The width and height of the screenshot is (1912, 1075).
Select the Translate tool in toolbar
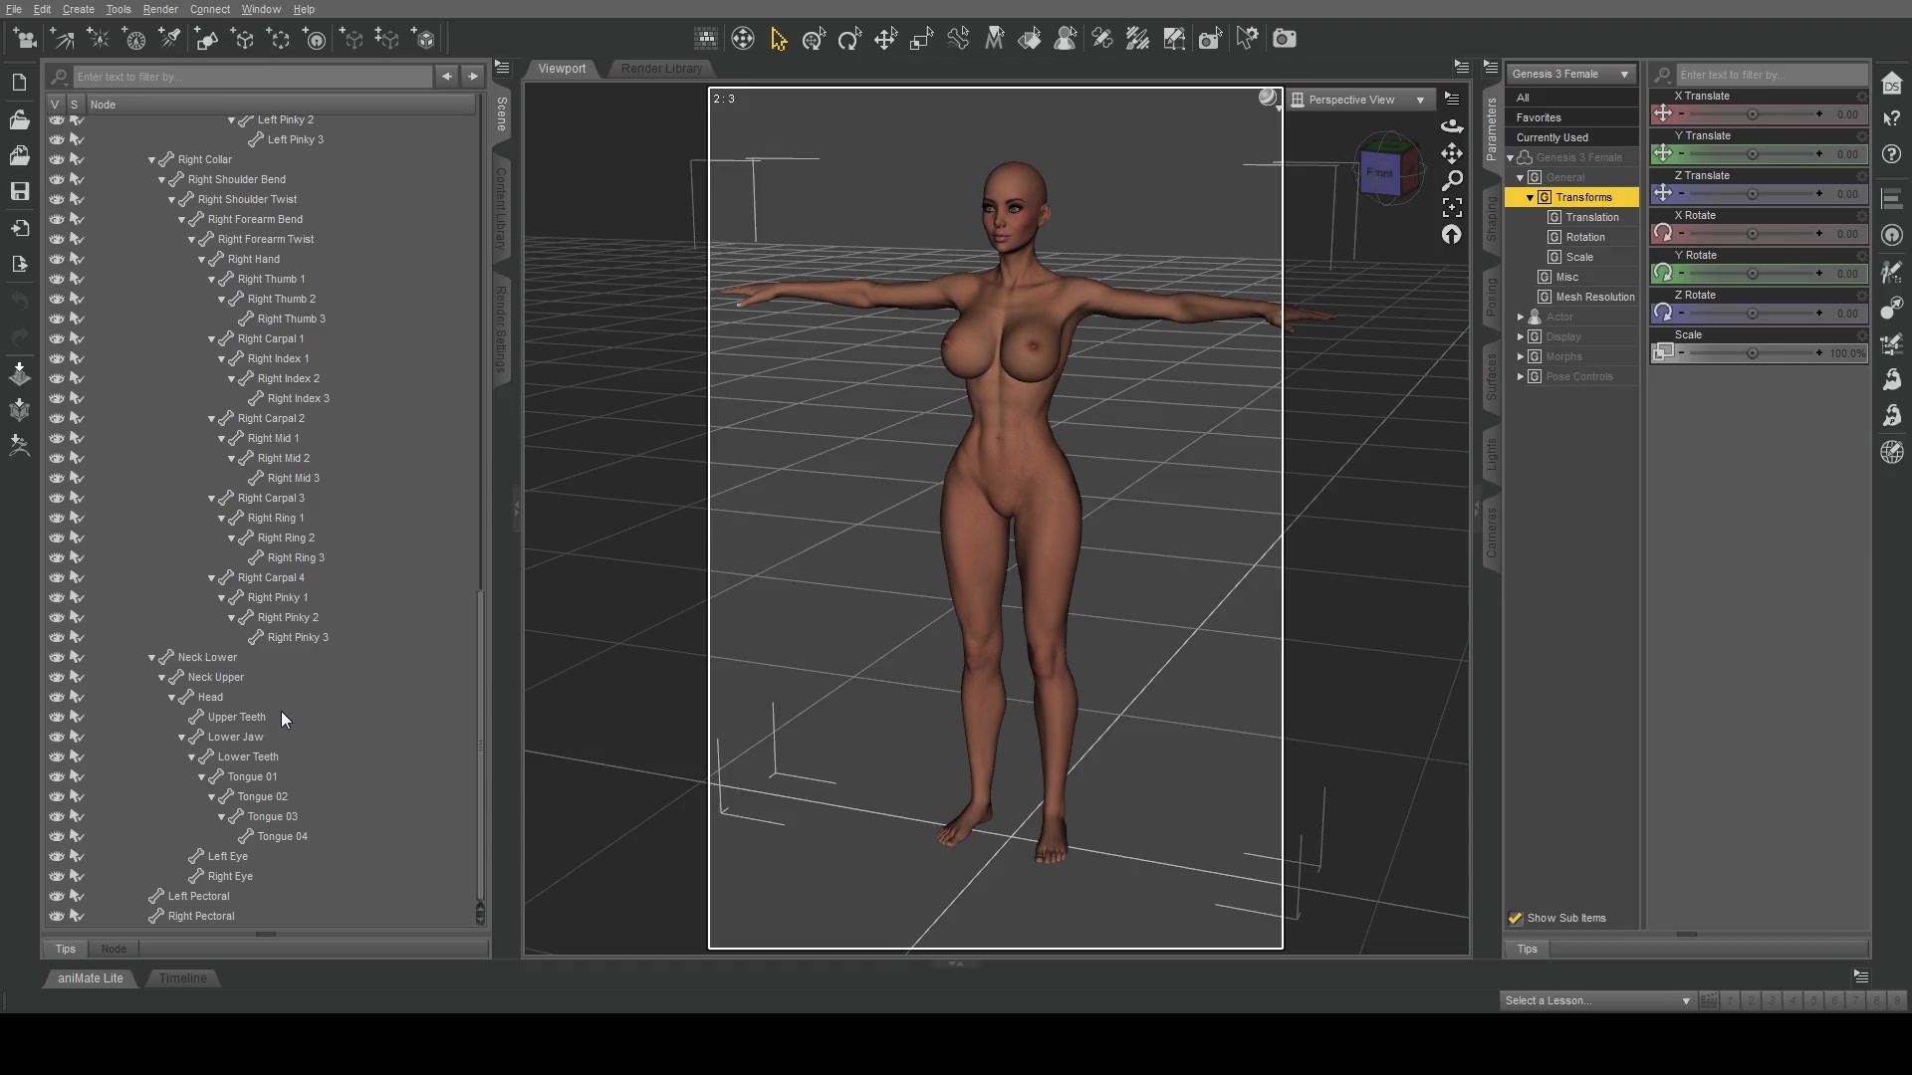tap(885, 39)
